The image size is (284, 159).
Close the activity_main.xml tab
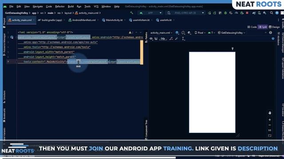34,20
